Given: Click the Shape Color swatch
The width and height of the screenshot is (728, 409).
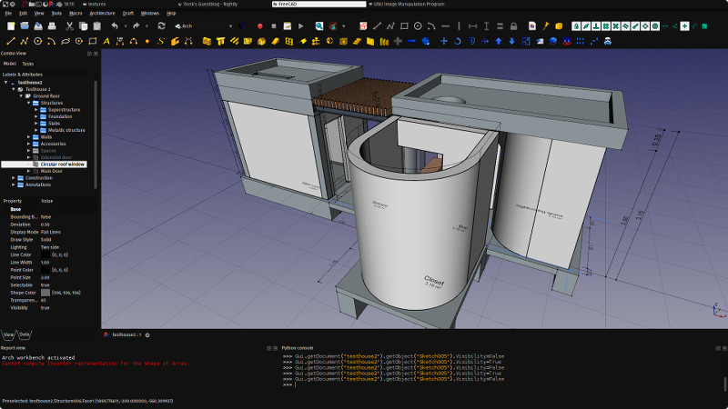Looking at the screenshot, I should 45,292.
